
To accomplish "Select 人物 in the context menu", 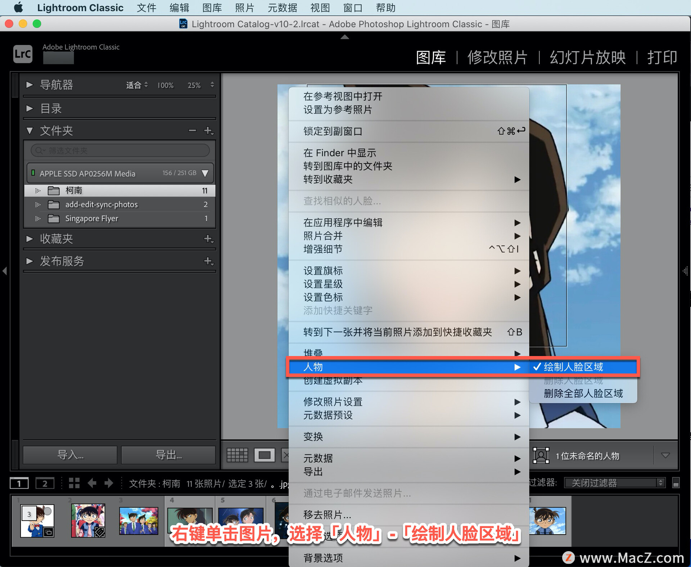I will (409, 367).
